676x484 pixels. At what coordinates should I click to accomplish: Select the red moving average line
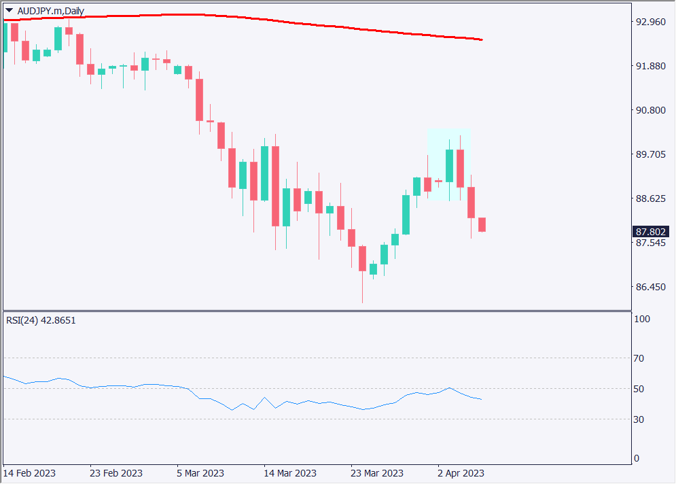(272, 20)
